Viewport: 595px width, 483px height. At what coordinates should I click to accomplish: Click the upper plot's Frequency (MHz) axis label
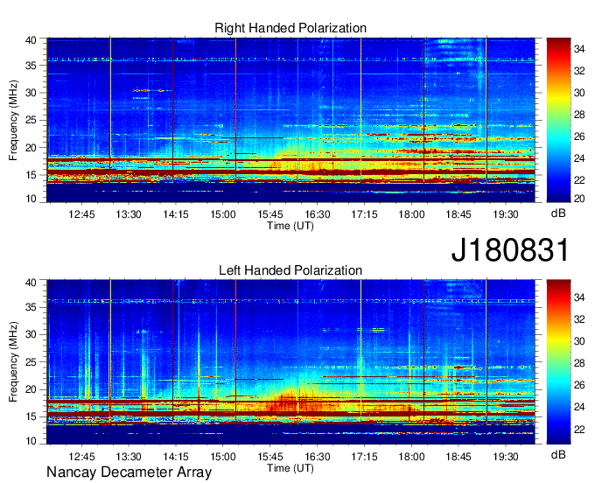(x=13, y=120)
